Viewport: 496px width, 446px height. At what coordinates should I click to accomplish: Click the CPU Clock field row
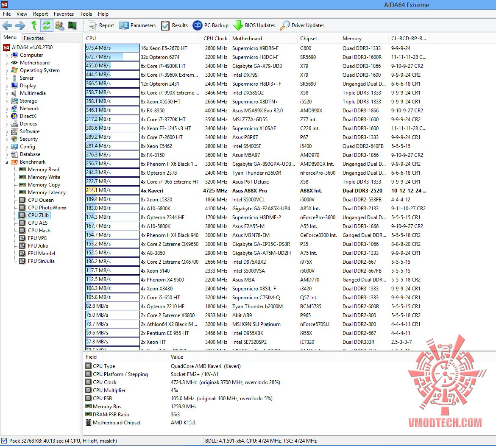click(183, 382)
